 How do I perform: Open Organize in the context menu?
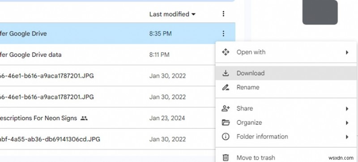pyautogui.click(x=286, y=123)
